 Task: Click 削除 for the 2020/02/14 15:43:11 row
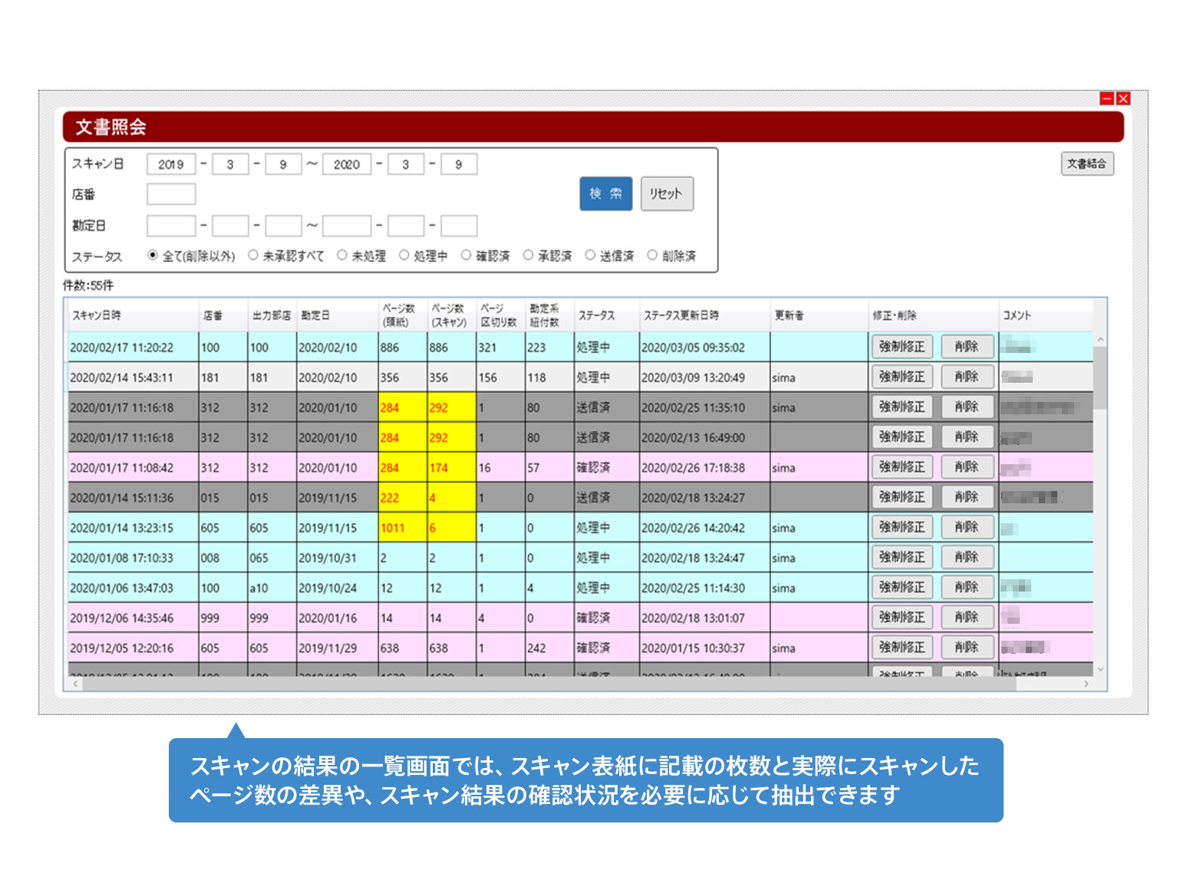967,377
